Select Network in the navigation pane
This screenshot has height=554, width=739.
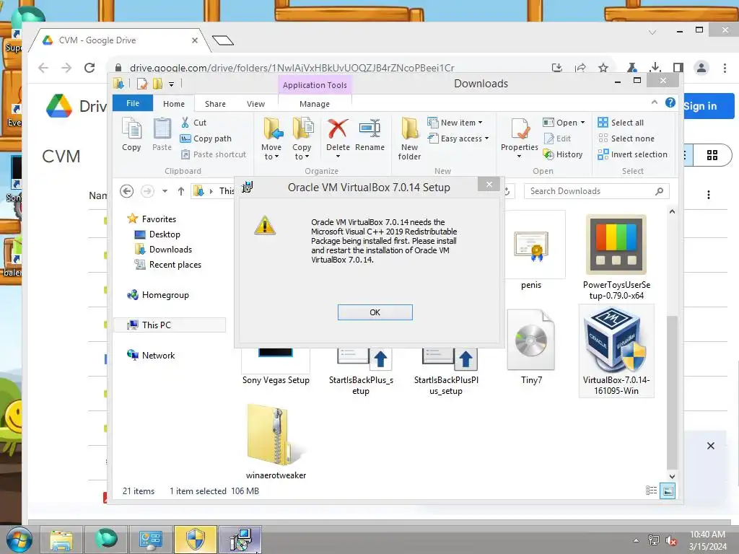tap(152, 355)
